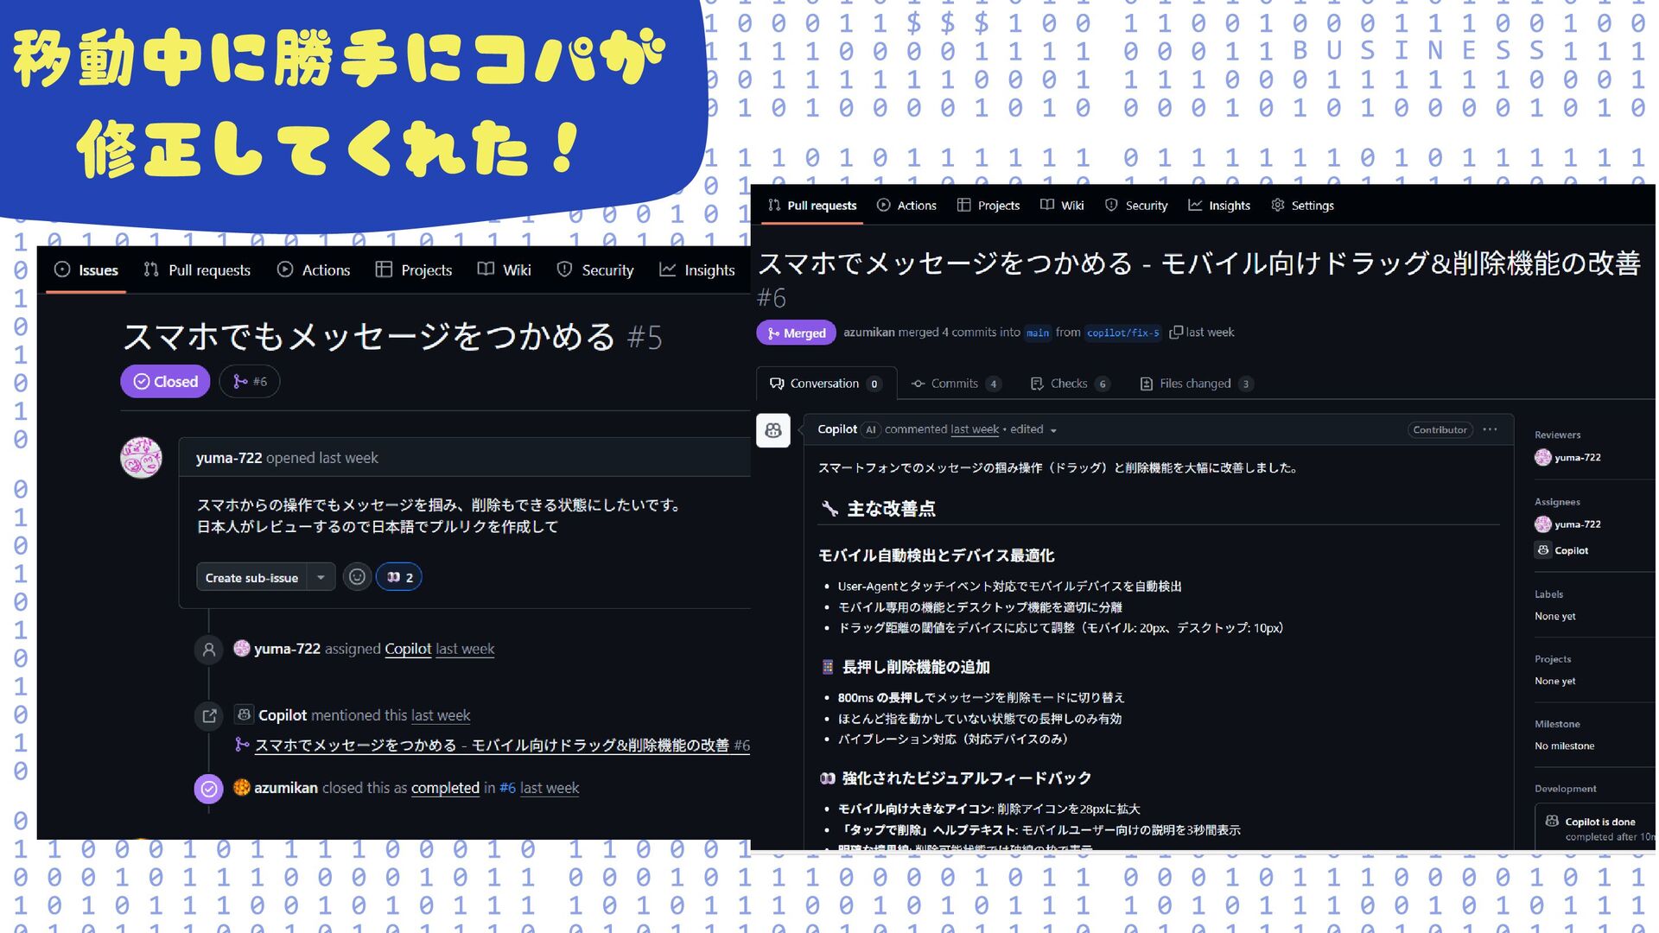Open yuma-722 link in assigned event
The height and width of the screenshot is (933, 1659).
click(x=287, y=649)
